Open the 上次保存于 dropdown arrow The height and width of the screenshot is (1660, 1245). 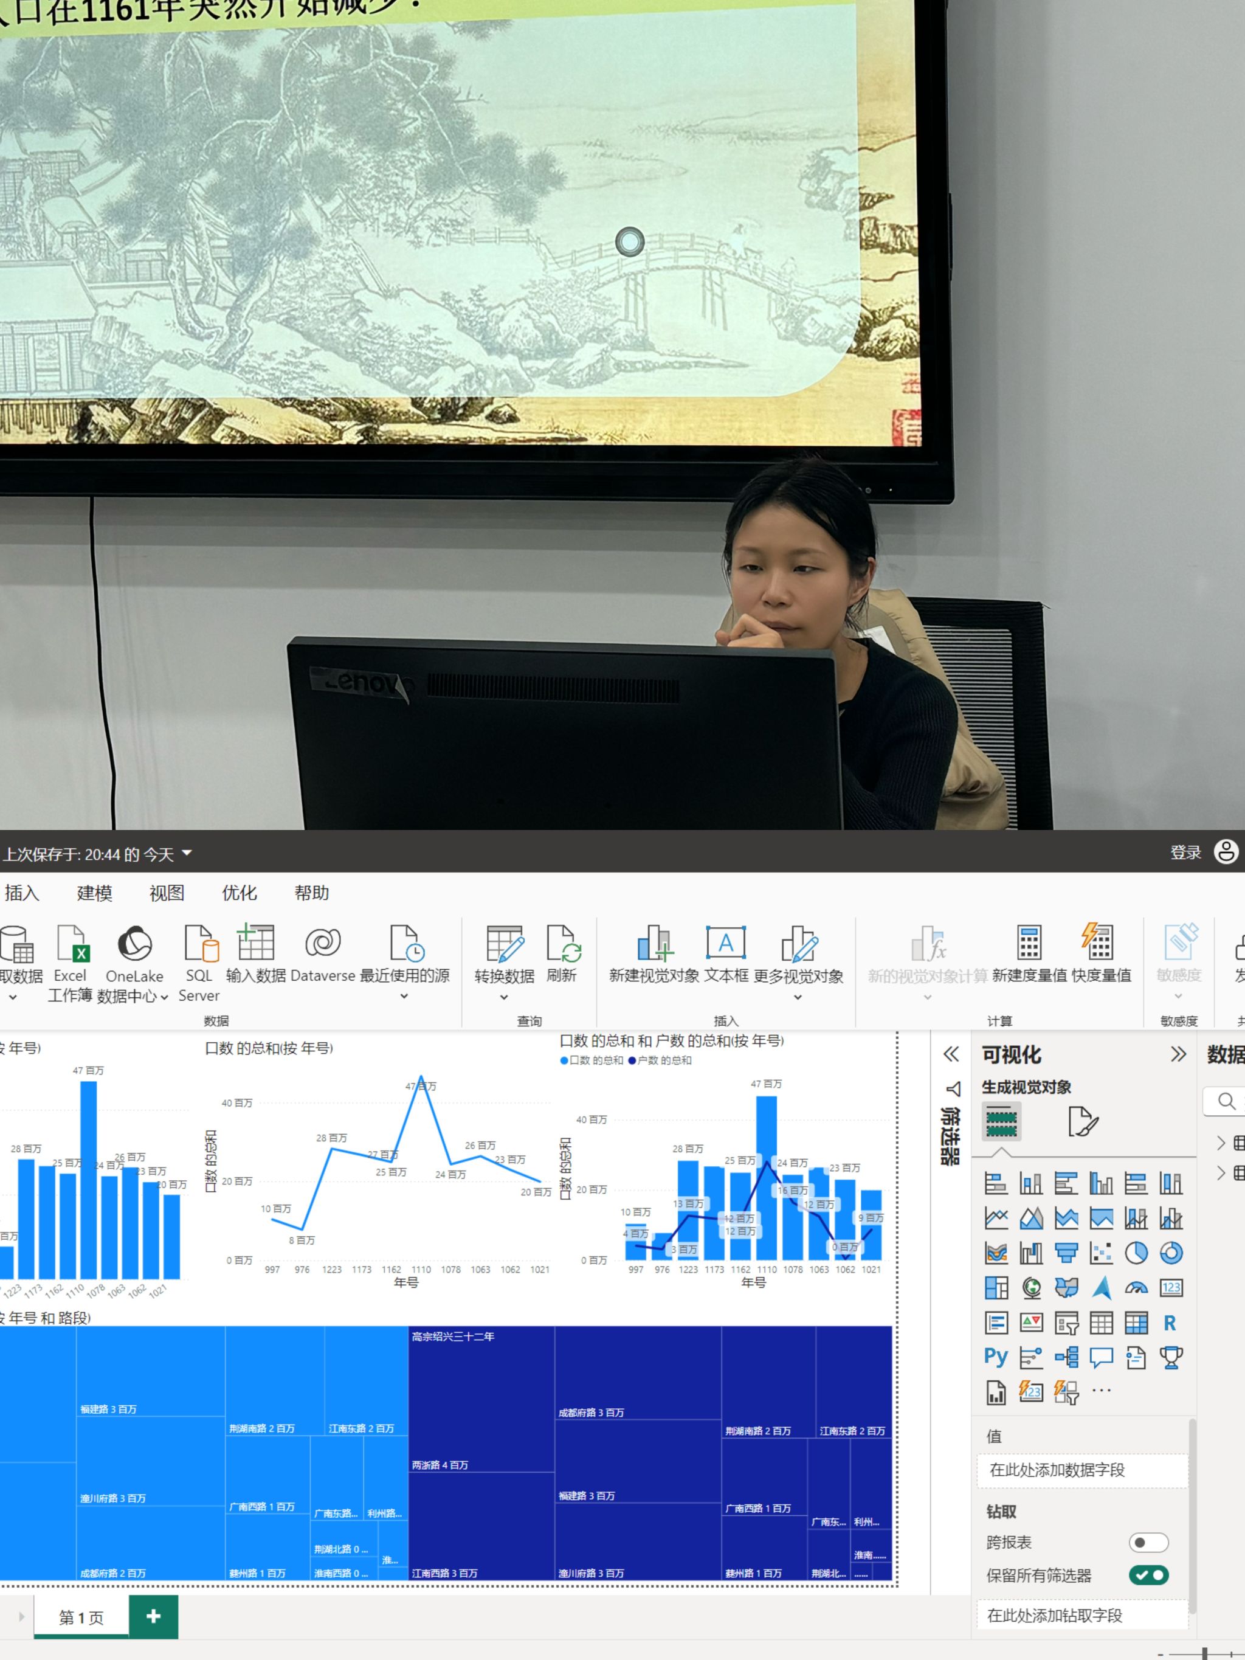(x=187, y=853)
